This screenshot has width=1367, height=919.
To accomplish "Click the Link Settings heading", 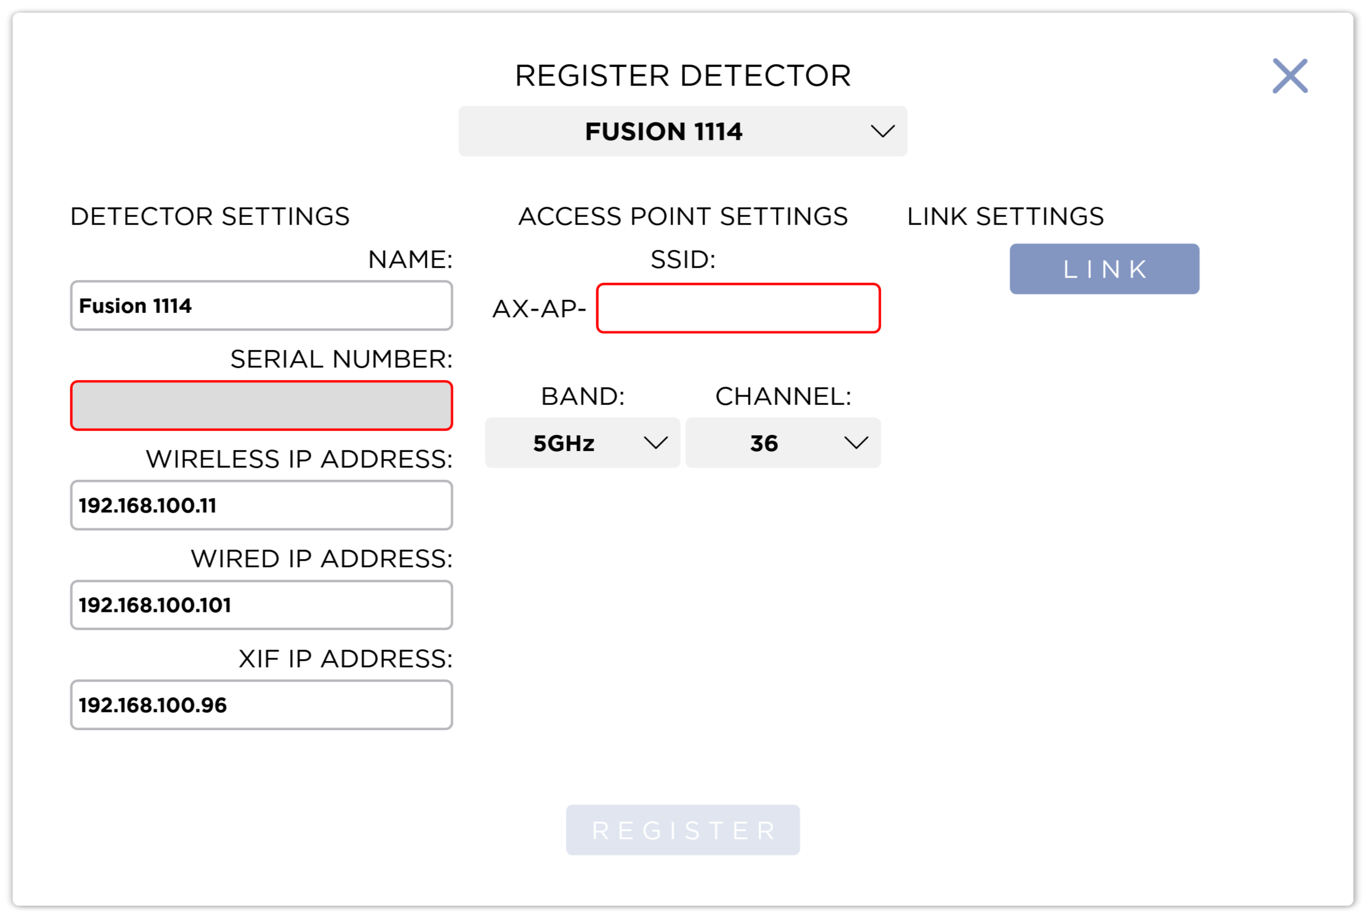I will (x=1005, y=216).
